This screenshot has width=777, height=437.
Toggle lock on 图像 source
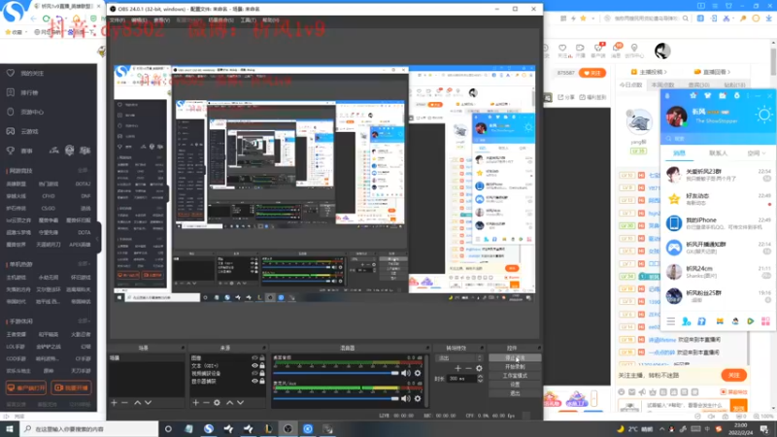(x=262, y=357)
